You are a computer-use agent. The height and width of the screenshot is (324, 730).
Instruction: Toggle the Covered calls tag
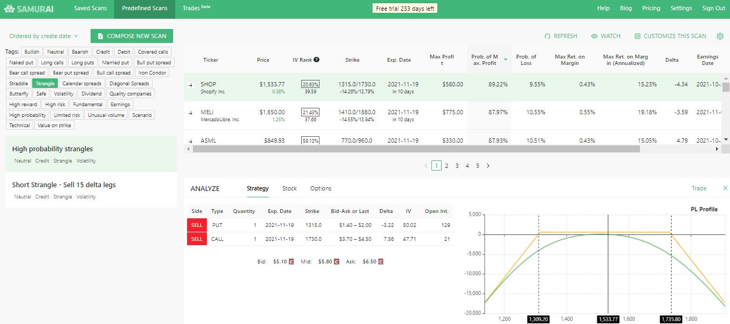pyautogui.click(x=153, y=52)
